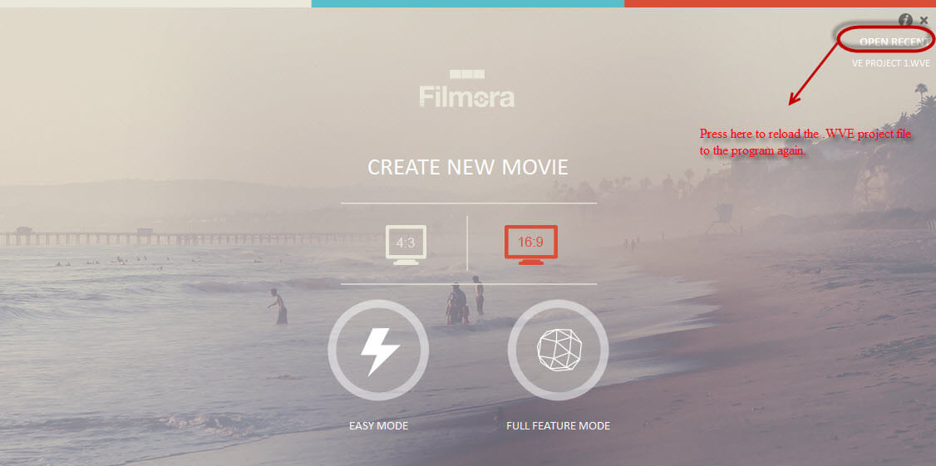Click the teal color bar at the top
This screenshot has width=936, height=466.
(467, 3)
